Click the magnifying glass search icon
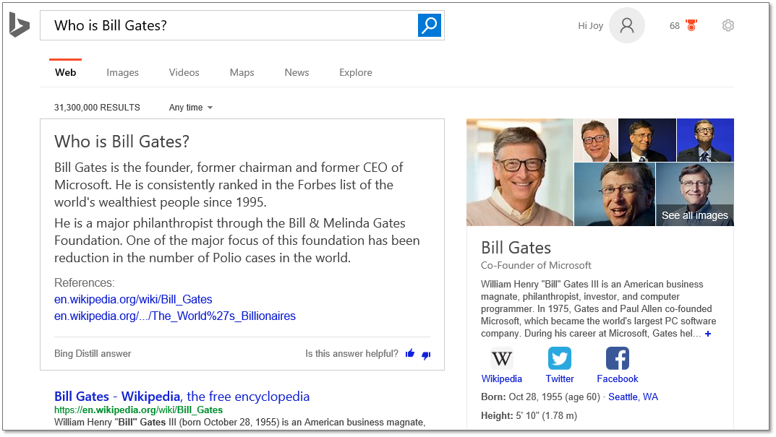This screenshot has height=437, width=776. 430,25
